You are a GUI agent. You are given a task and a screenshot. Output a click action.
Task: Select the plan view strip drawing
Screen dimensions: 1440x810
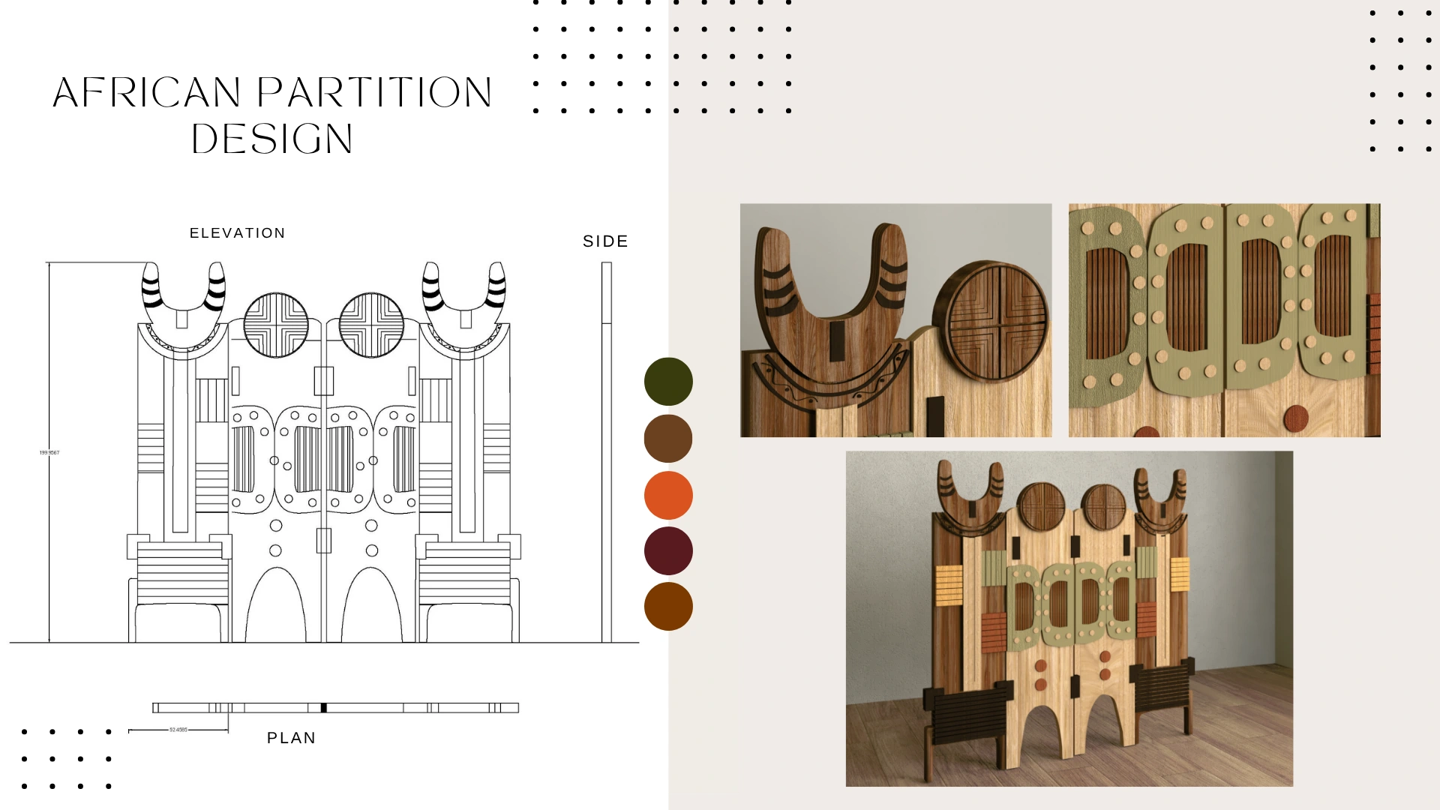(x=335, y=708)
